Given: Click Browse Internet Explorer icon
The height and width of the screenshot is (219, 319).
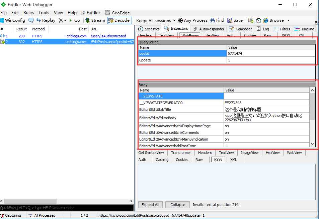Looking at the screenshot, I should (265, 20).
